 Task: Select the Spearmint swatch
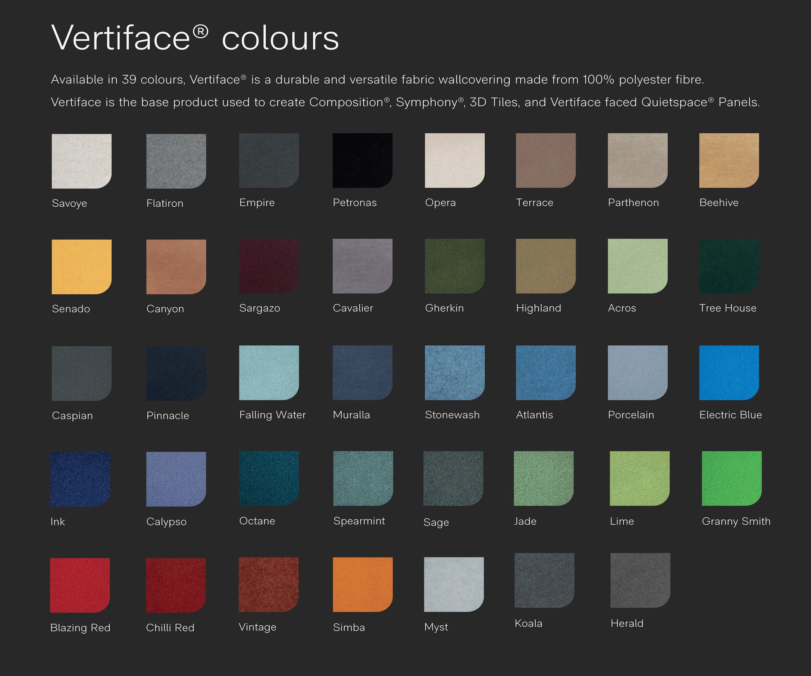tap(363, 478)
